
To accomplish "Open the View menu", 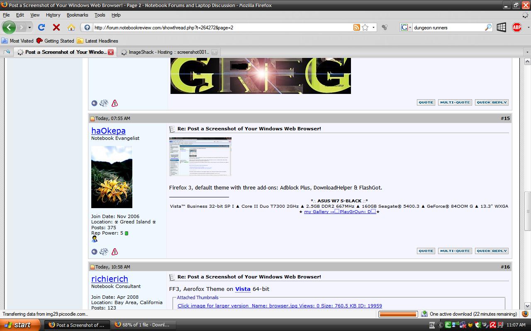I will tap(35, 15).
